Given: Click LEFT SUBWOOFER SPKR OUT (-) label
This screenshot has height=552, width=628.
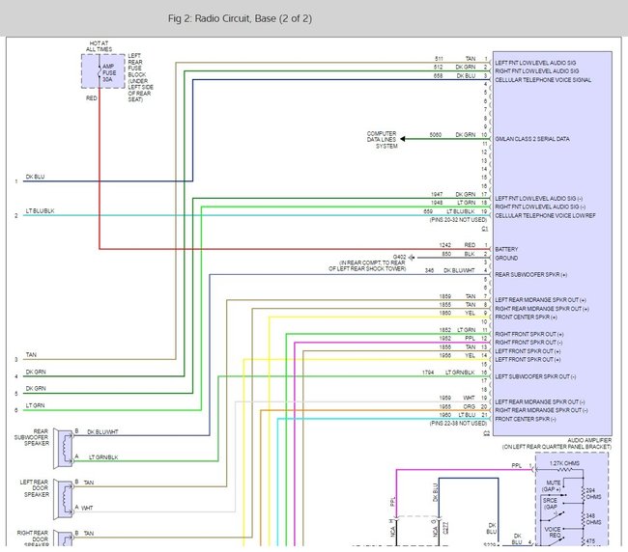Looking at the screenshot, I should coord(535,376).
